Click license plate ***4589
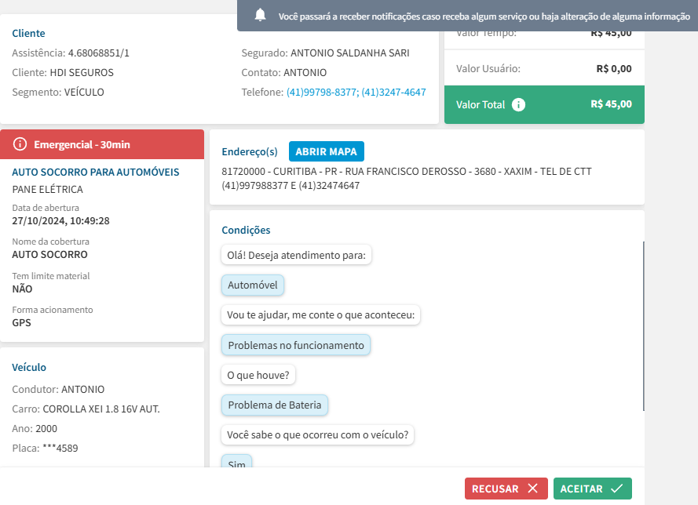Viewport: 698px width, 505px height. point(60,448)
